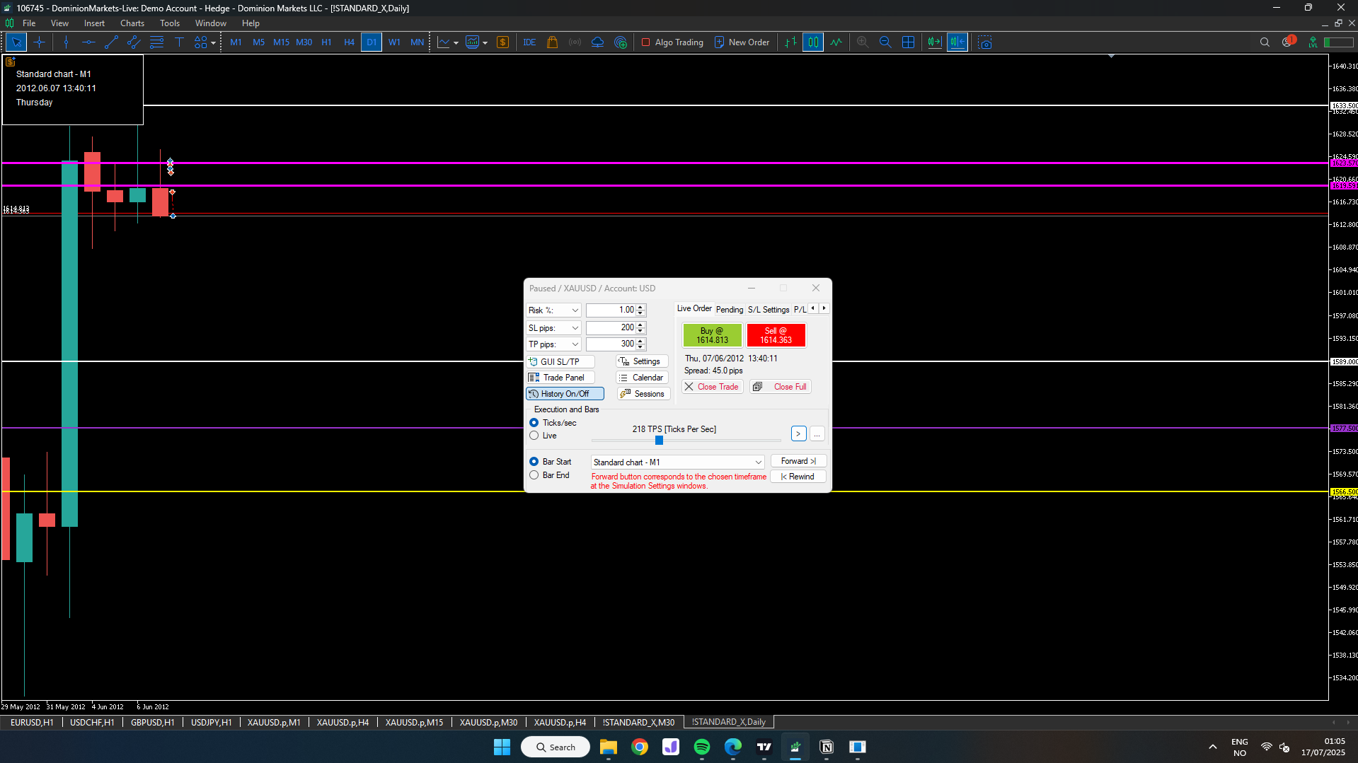Image resolution: width=1358 pixels, height=763 pixels.
Task: Select the Bar End radio option
Action: tap(534, 475)
